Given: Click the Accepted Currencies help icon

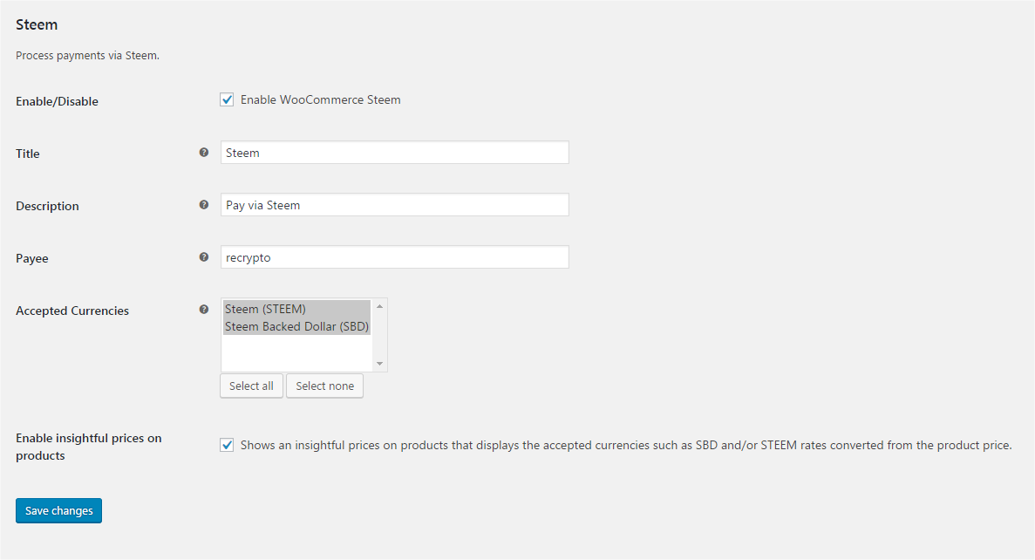Looking at the screenshot, I should click(x=204, y=310).
